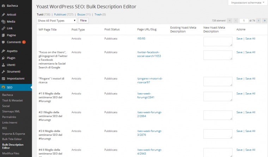Click the Pagine pages icon
Viewport: 268px width, 157px height.
(x=3, y=35)
